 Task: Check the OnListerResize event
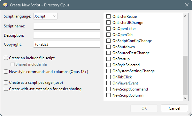pyautogui.click(x=108, y=16)
